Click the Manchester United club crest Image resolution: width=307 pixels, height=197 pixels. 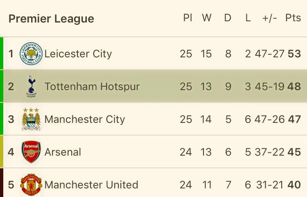[31, 185]
